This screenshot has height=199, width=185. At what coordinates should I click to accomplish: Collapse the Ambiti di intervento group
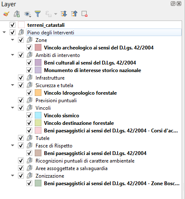tap(13, 55)
